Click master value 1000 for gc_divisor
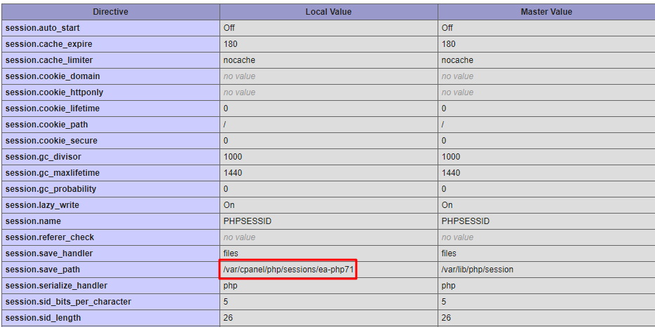 pyautogui.click(x=451, y=157)
